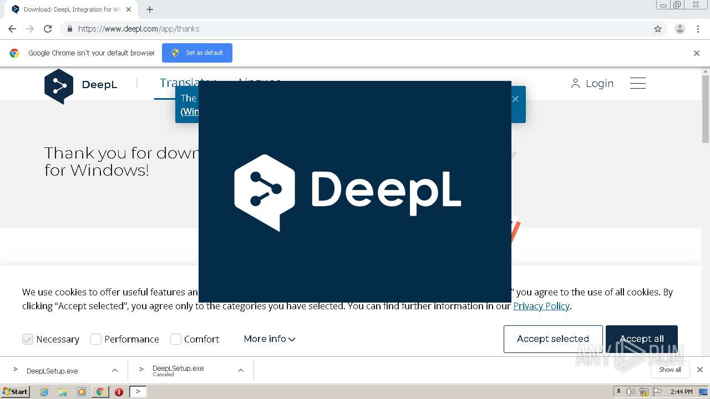Viewport: 710px width, 399px height.
Task: Click the show desktop button in taskbar
Action: pyautogui.click(x=703, y=392)
